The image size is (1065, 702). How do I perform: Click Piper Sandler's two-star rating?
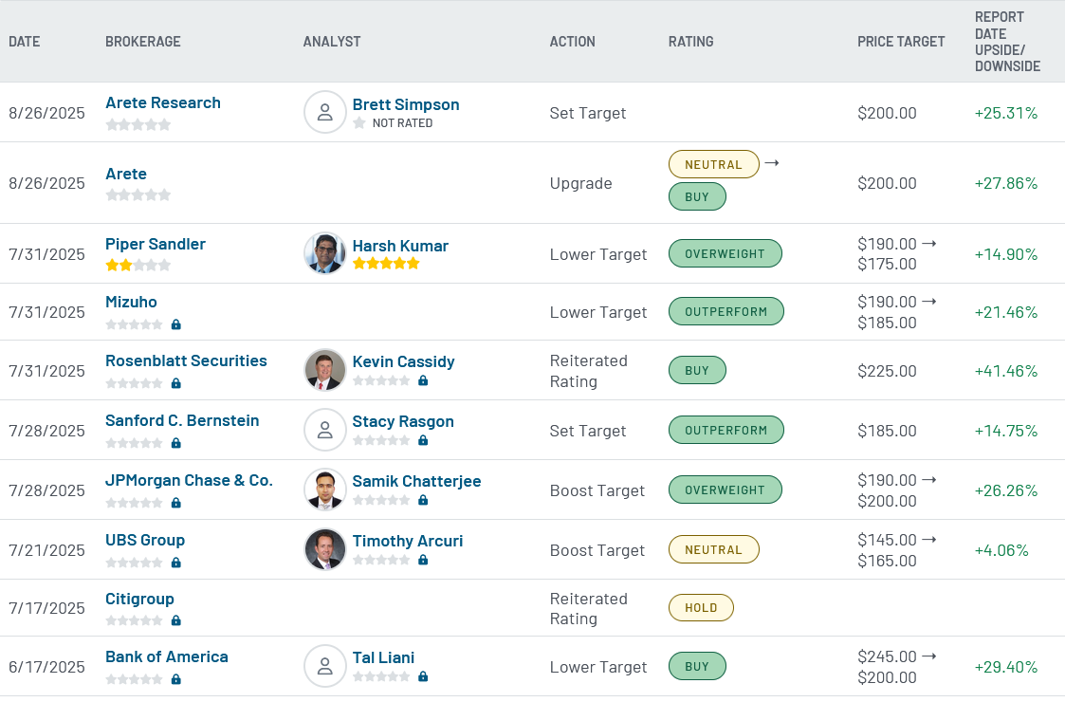pyautogui.click(x=138, y=265)
